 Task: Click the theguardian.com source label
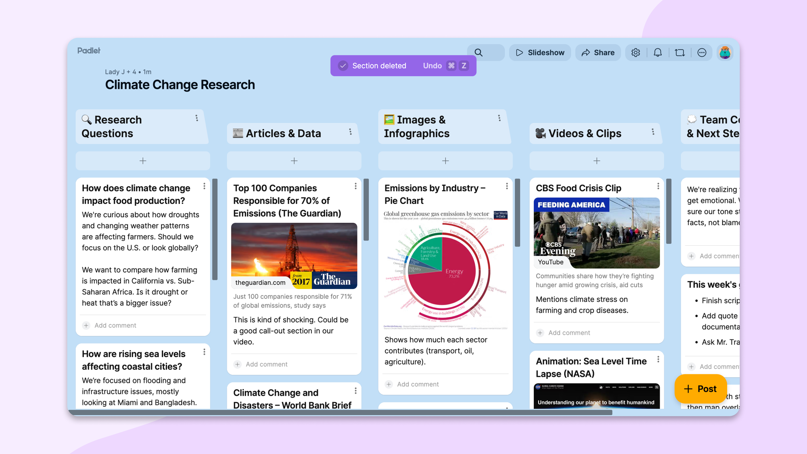click(x=260, y=282)
